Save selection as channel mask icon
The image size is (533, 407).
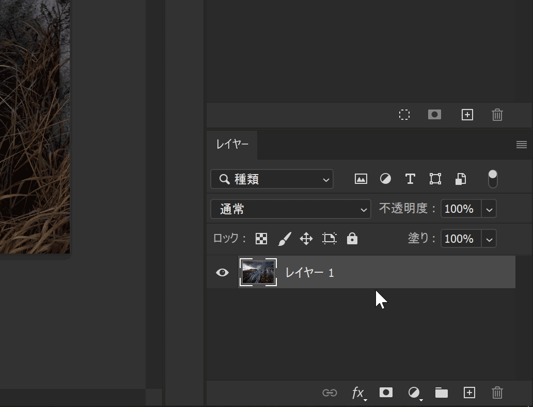[434, 114]
